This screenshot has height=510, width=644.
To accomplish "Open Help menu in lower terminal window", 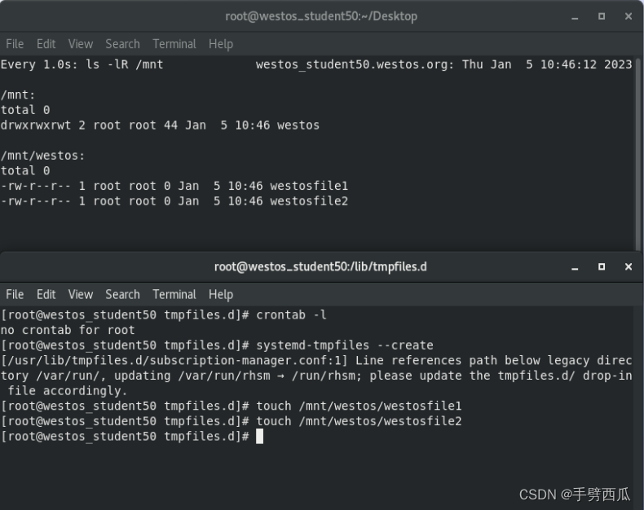I will coord(221,294).
